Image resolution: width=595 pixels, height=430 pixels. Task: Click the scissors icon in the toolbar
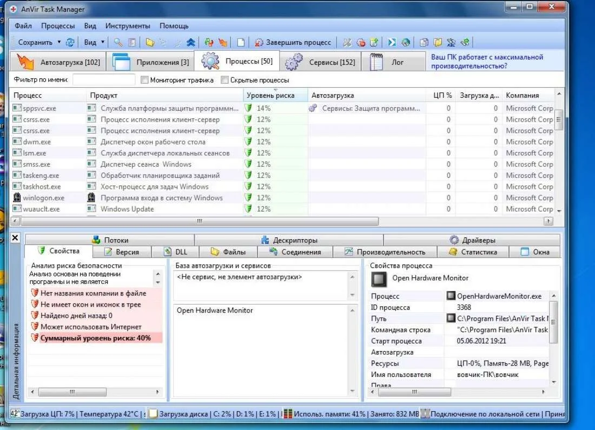tap(347, 42)
